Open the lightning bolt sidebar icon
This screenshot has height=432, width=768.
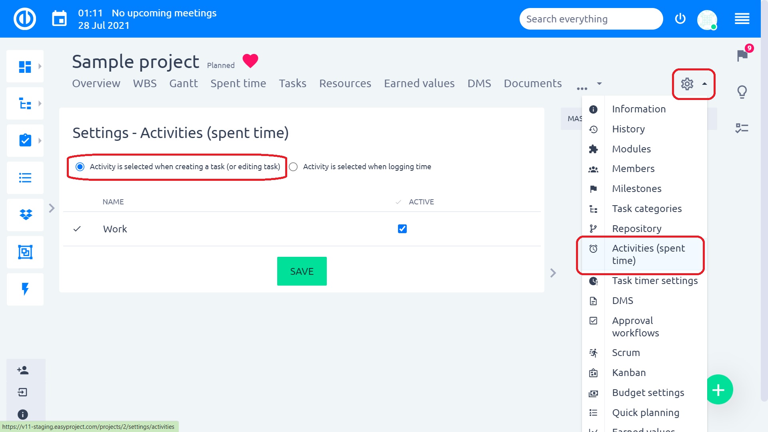tap(25, 289)
